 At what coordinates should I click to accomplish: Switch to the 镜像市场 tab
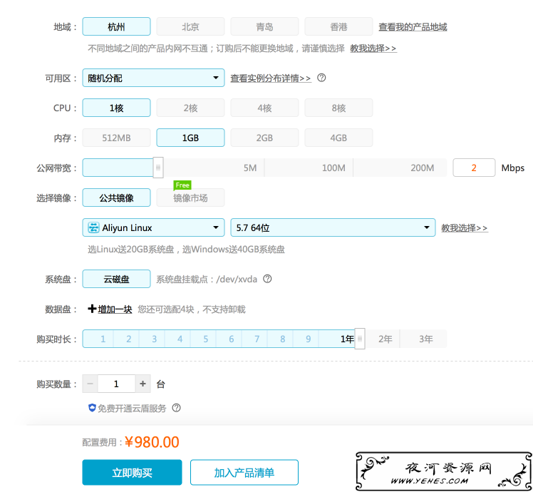(190, 198)
